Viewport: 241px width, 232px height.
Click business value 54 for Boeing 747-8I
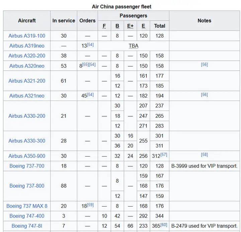[117, 226]
